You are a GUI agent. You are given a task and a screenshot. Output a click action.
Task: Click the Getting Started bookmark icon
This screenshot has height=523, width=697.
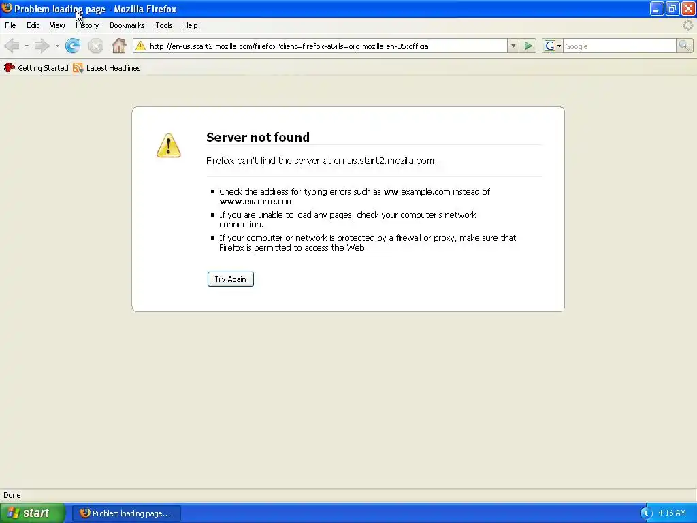(10, 67)
